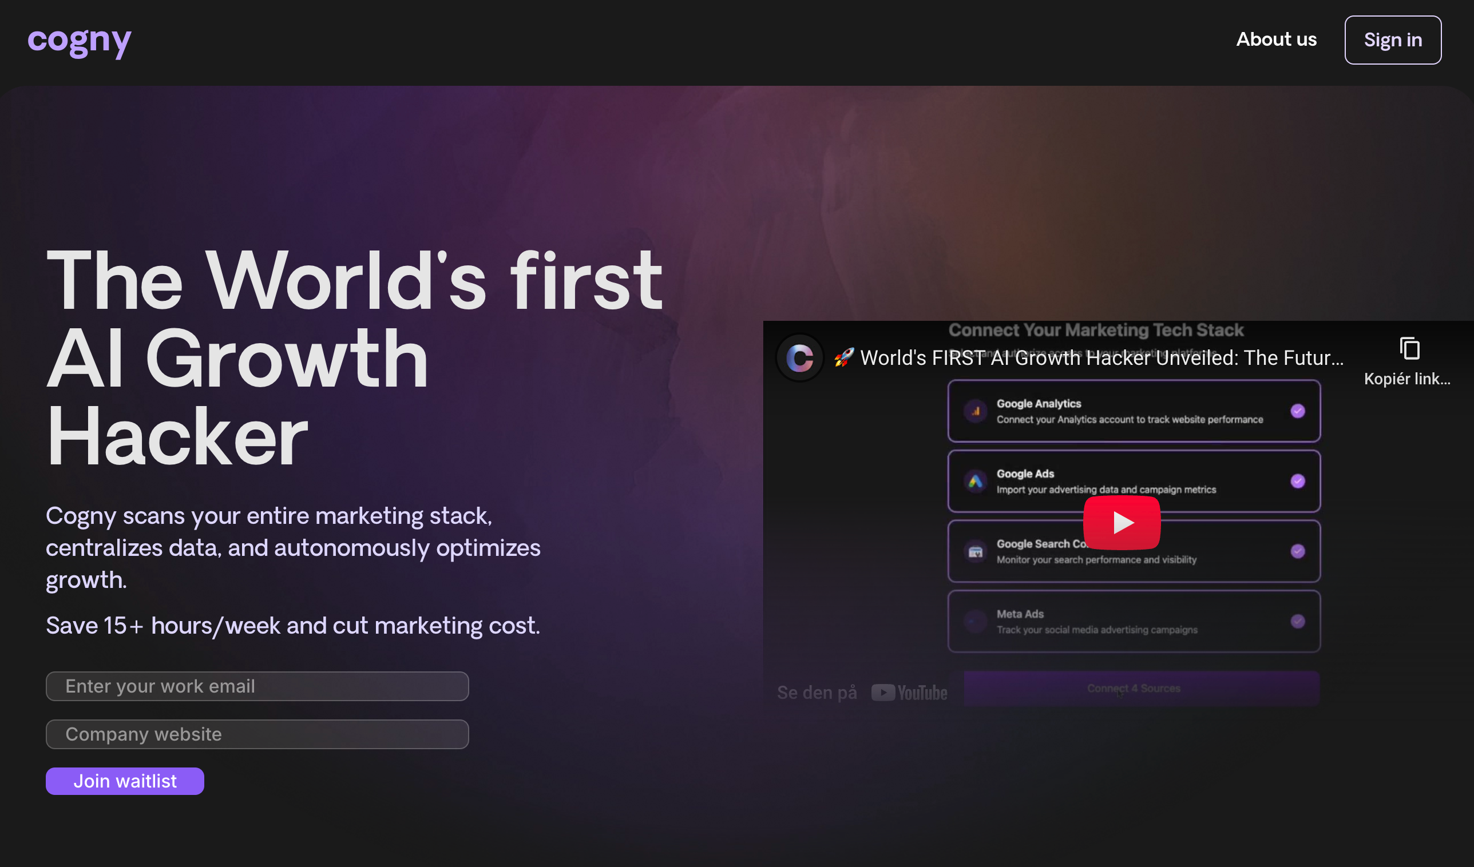Focus the Company website field
1474x867 pixels.
tap(257, 734)
